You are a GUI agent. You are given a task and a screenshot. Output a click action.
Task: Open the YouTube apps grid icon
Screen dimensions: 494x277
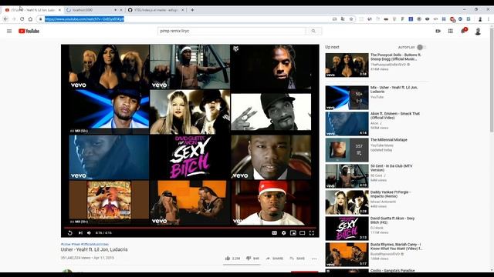(451, 31)
